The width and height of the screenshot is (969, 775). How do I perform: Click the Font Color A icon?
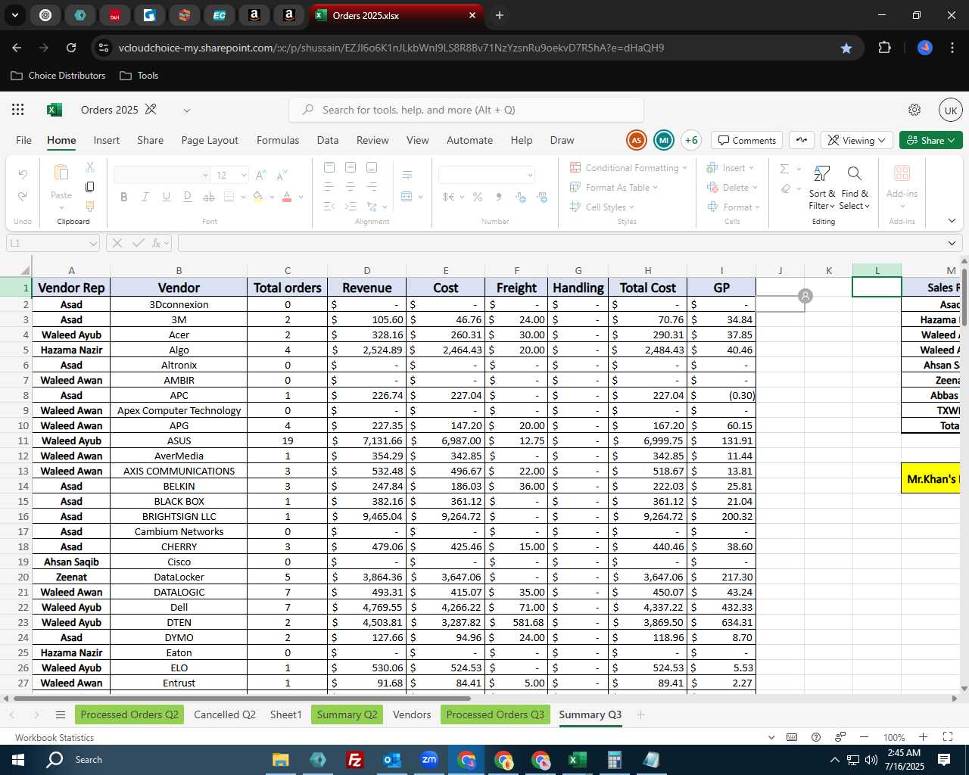pos(287,197)
